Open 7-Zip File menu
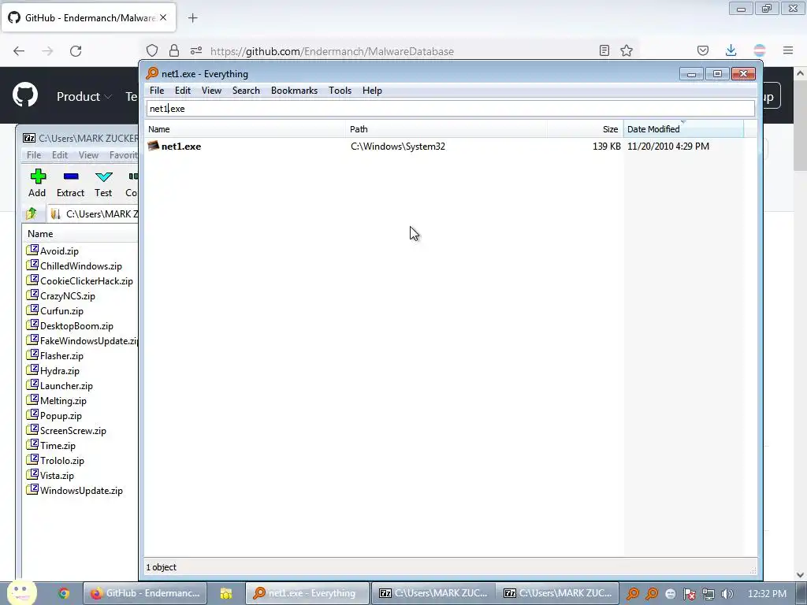 point(34,155)
